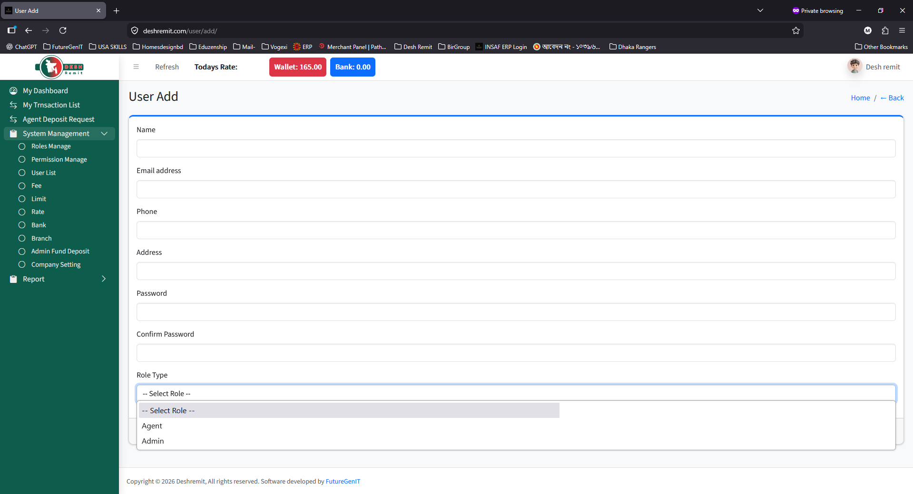This screenshot has height=494, width=913.
Task: Click the red Wallet balance button
Action: click(298, 67)
